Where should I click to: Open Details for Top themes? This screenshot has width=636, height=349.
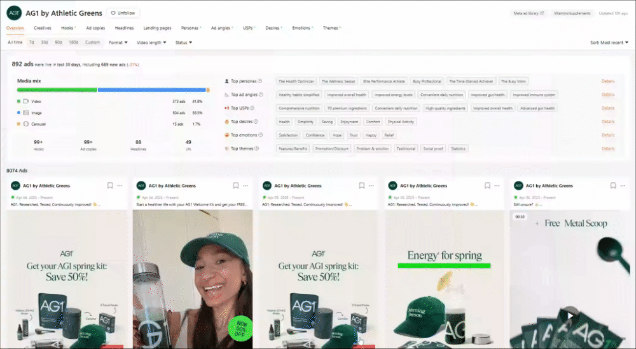607,148
